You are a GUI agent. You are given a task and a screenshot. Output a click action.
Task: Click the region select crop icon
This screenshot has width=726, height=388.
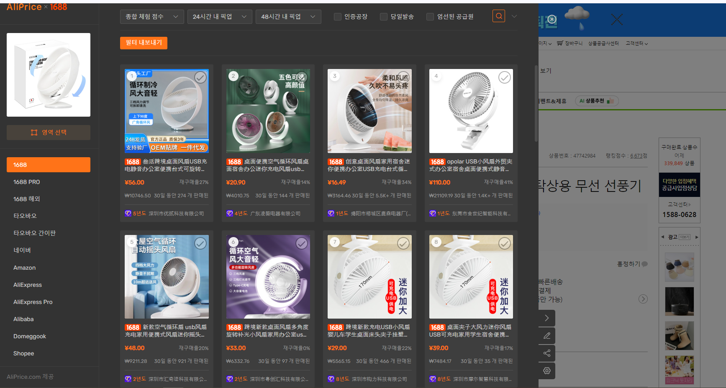click(34, 133)
